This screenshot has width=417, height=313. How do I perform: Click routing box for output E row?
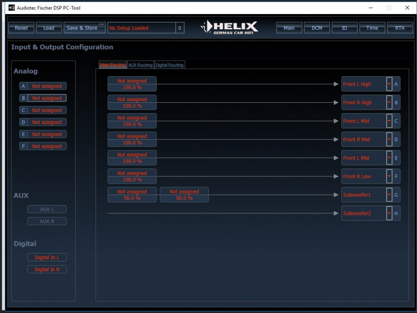point(132,158)
